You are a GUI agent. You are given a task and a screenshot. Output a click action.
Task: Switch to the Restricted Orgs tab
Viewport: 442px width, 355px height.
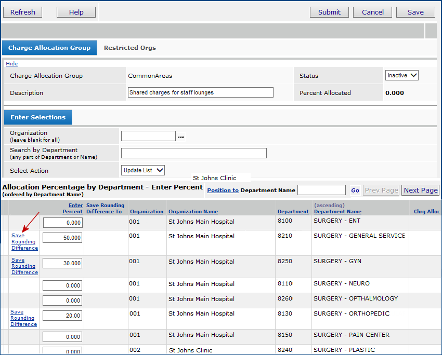point(129,48)
